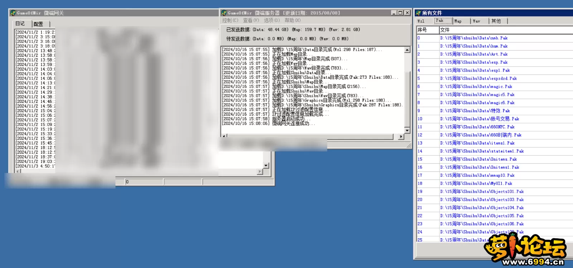Select file row DnItems.Pak
The height and width of the screenshot is (268, 573).
pyautogui.click(x=495, y=159)
